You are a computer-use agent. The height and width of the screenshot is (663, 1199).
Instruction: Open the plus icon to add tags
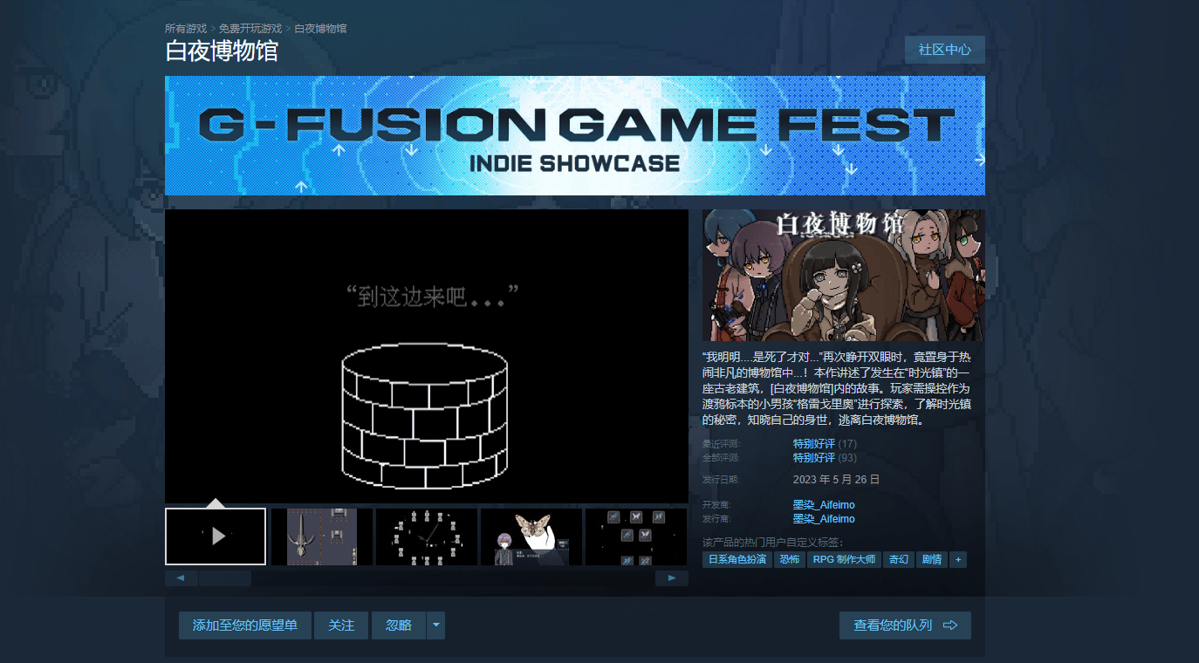coord(958,559)
